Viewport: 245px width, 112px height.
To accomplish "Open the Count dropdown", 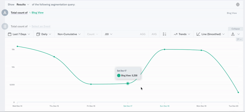I will 93,34.
